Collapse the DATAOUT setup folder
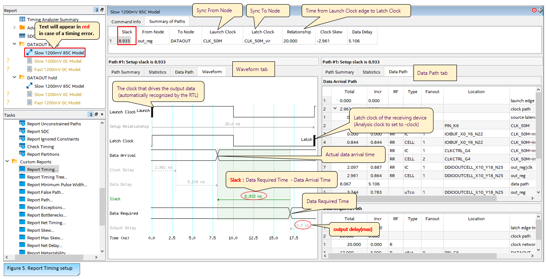 click(x=15, y=44)
